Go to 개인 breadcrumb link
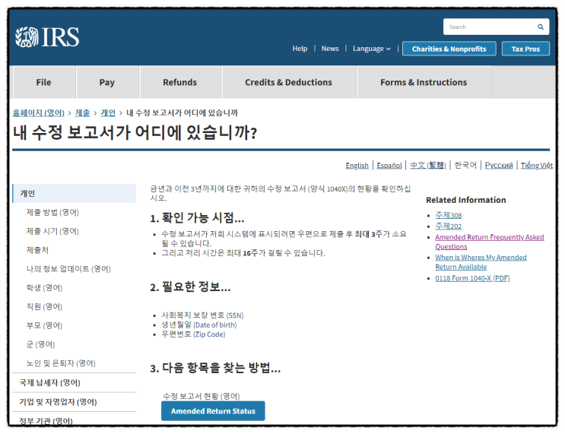Screen dimensions: 565x434 coord(108,112)
